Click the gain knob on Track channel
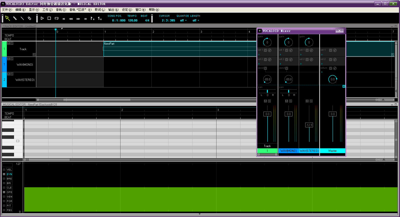The width and height of the screenshot is (400, 217). 267,42
